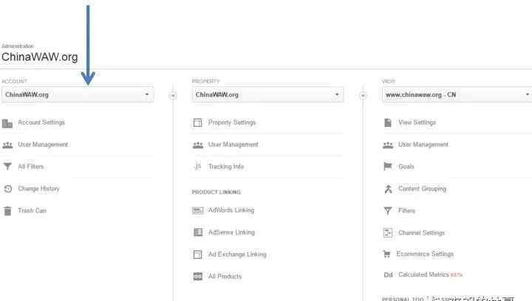Click the Change History clock icon
The width and height of the screenshot is (532, 301).
click(x=7, y=189)
